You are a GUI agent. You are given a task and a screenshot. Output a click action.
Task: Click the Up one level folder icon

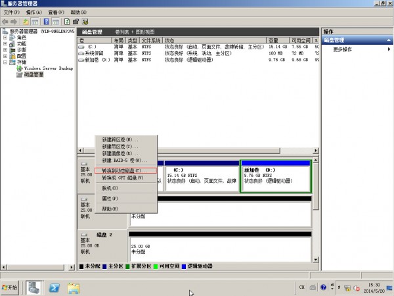click(26, 22)
